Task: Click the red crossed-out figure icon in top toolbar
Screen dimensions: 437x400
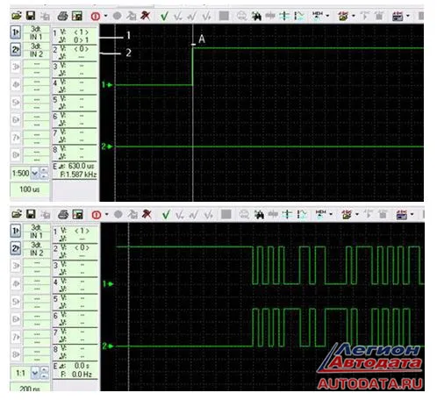Action: tap(145, 16)
